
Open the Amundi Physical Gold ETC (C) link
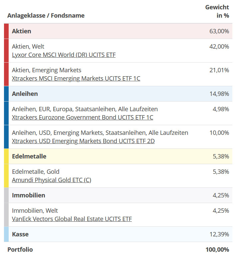[x=51, y=180]
